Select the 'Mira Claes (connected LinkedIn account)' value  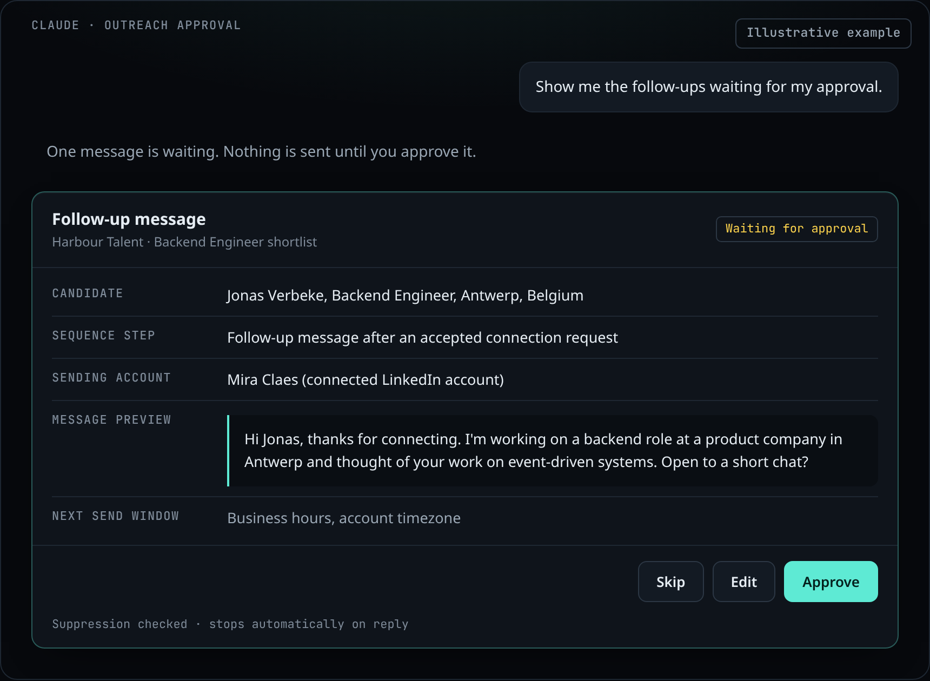366,380
